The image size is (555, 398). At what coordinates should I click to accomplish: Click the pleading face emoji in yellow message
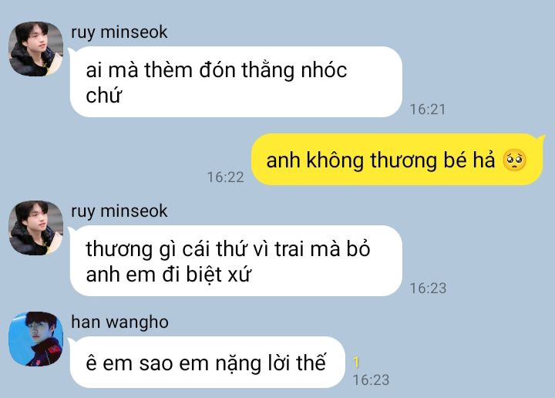(514, 160)
